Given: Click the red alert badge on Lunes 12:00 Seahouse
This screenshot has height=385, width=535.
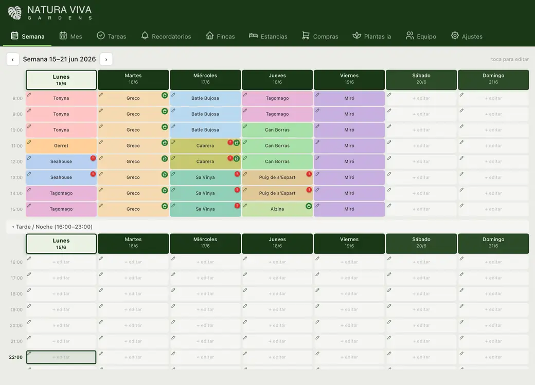Looking at the screenshot, I should click(x=93, y=158).
